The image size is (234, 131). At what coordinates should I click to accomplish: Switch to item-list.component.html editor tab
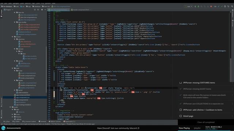[58, 10]
